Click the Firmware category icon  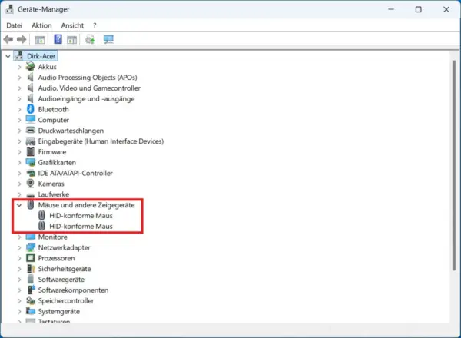(x=31, y=151)
